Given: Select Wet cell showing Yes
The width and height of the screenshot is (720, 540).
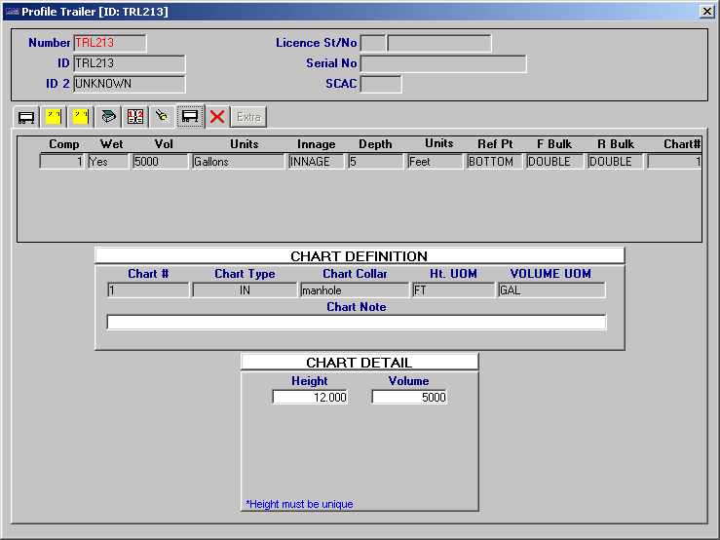Looking at the screenshot, I should tap(109, 161).
